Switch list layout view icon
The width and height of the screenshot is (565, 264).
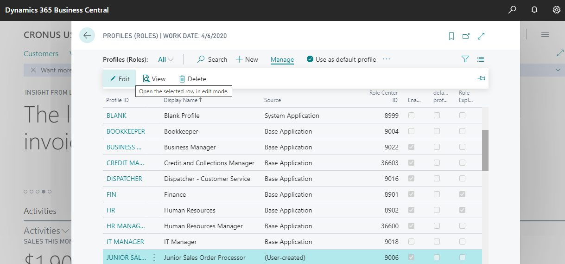click(x=481, y=59)
